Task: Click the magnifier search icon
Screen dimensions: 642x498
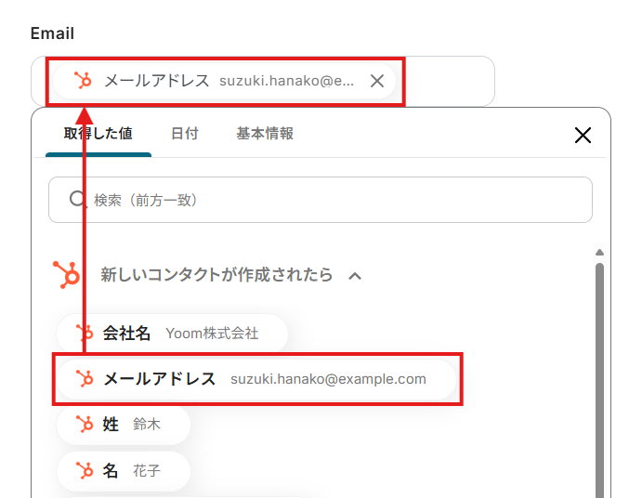Action: point(79,200)
